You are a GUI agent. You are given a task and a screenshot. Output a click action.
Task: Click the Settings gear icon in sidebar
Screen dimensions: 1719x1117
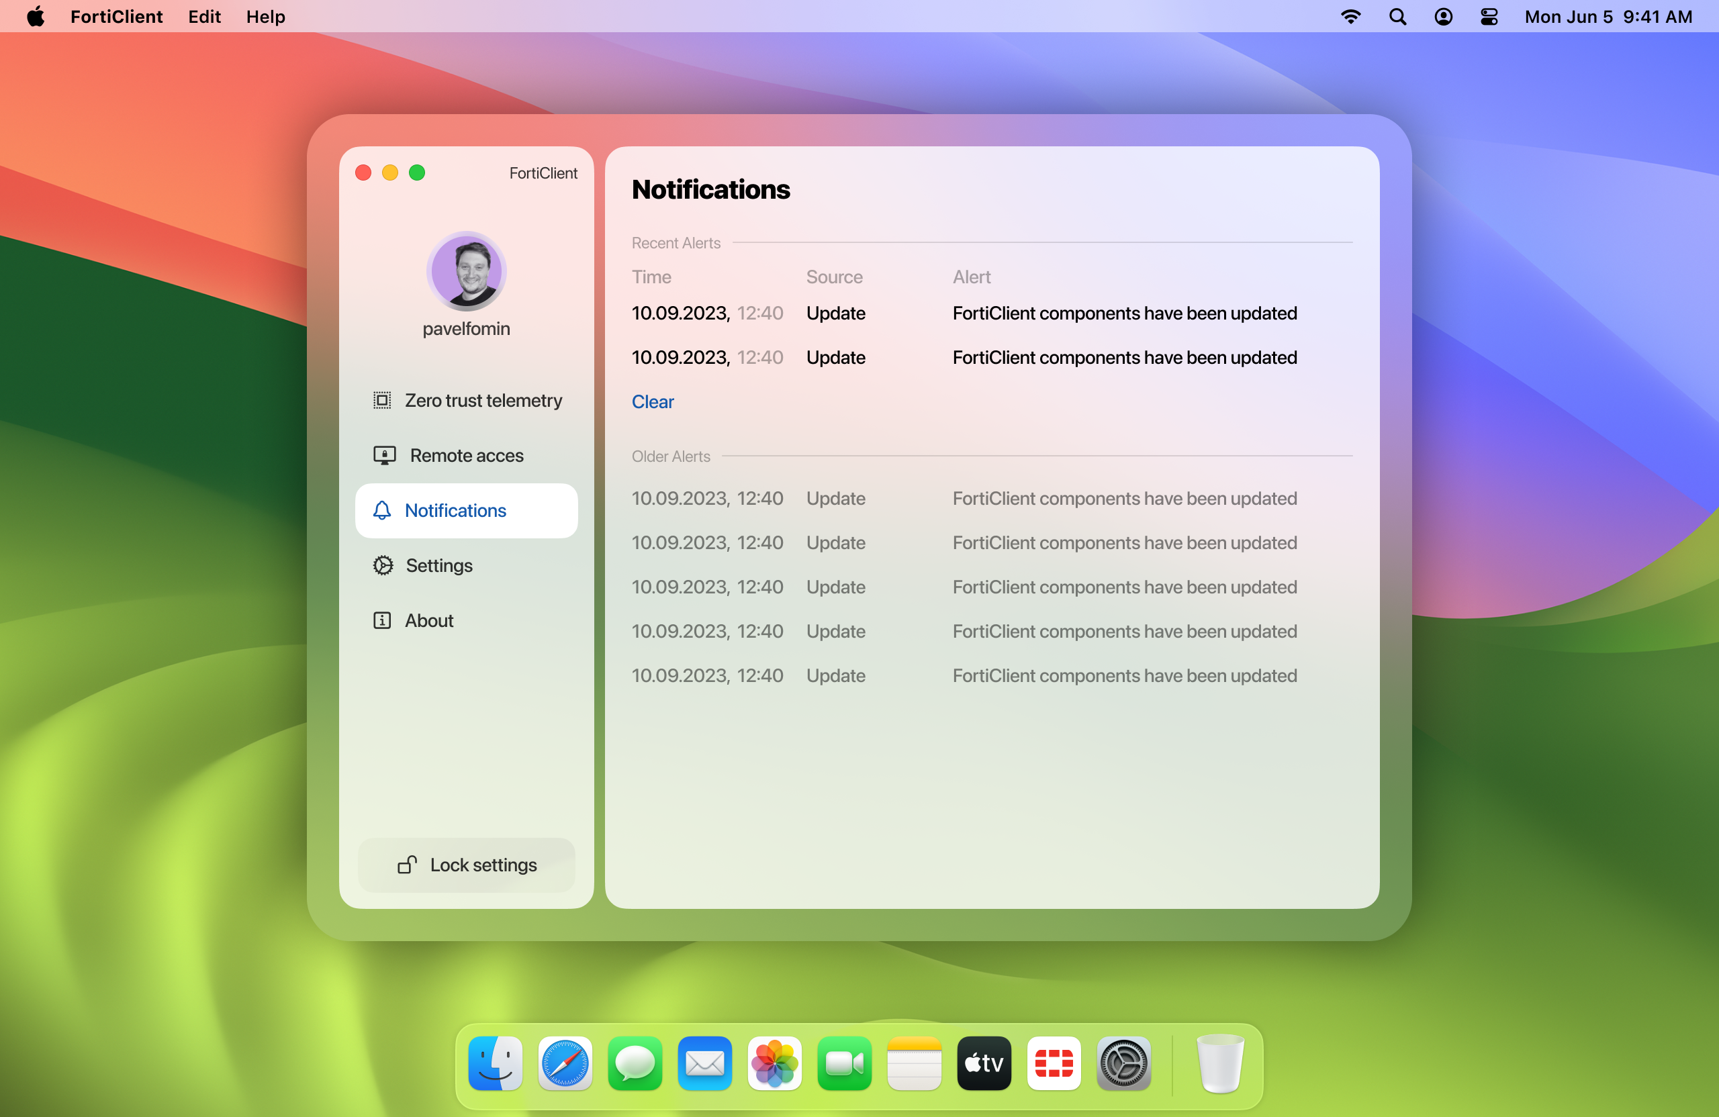[383, 565]
